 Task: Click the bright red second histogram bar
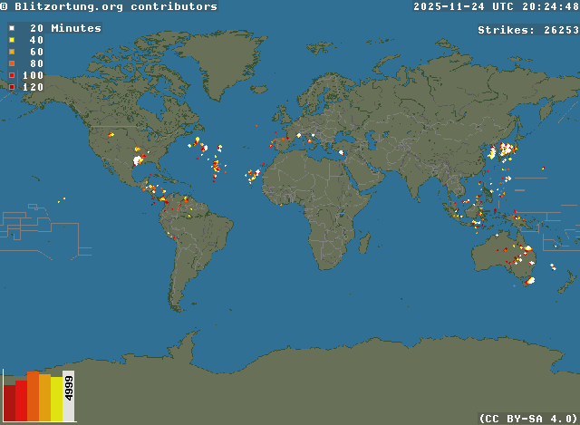click(x=21, y=401)
